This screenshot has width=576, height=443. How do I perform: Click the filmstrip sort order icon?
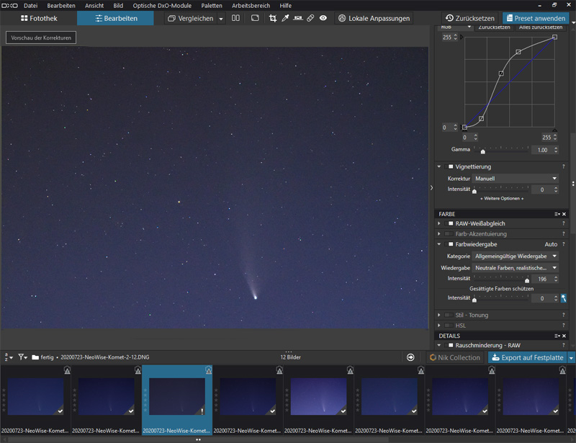8,357
